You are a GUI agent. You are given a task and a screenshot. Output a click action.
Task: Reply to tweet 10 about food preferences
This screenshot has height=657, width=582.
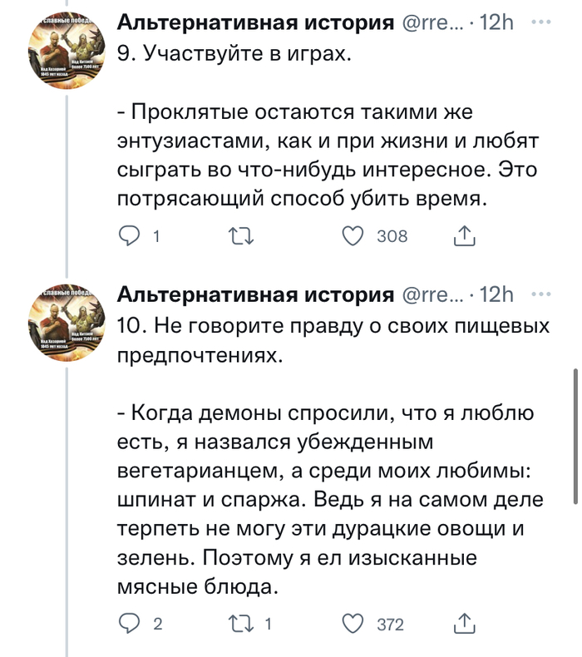click(x=131, y=624)
